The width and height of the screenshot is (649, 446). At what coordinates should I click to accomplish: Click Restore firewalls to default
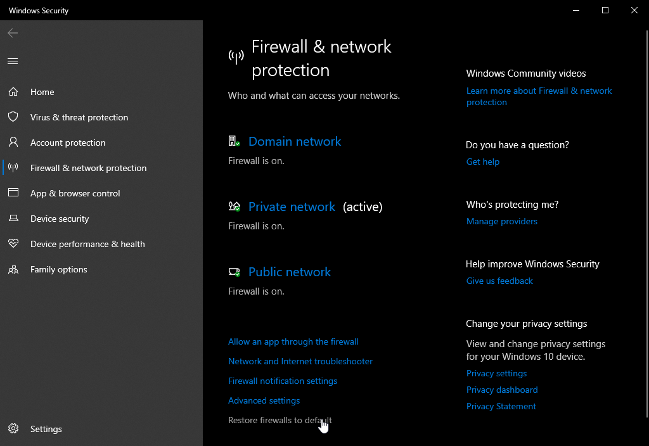click(280, 421)
